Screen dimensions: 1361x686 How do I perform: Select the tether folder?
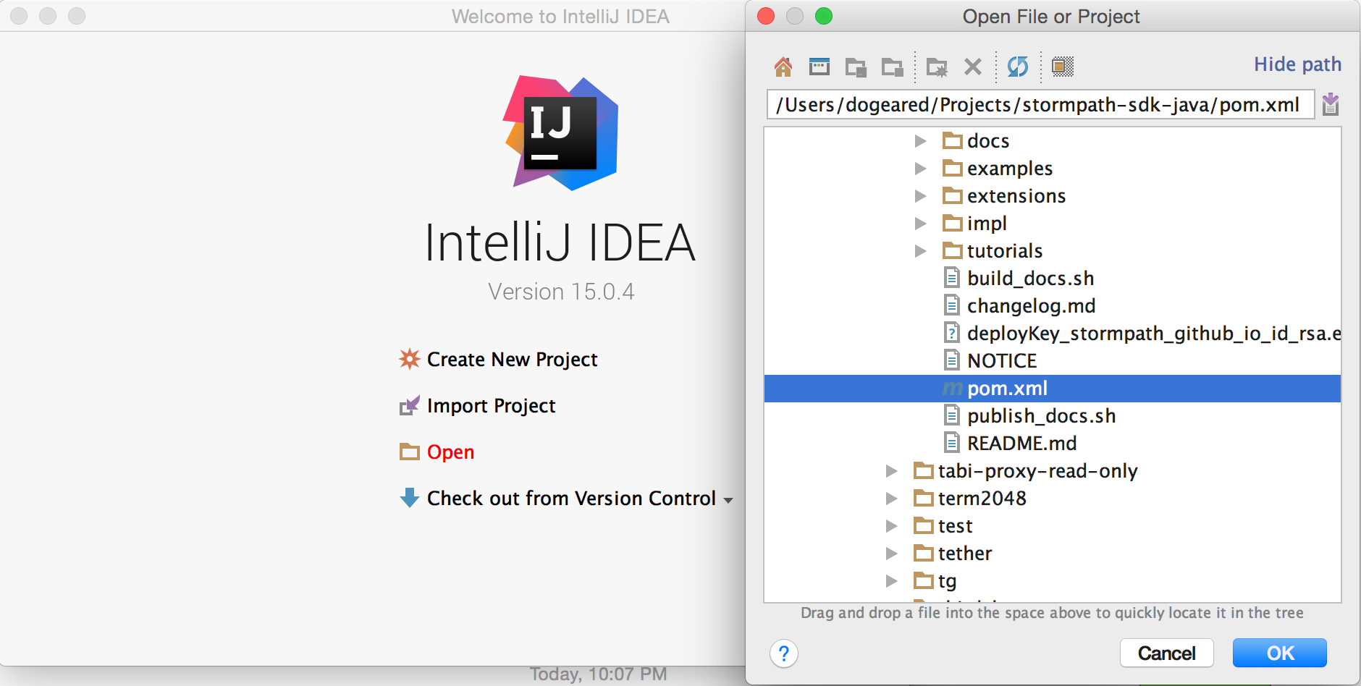[x=965, y=554]
